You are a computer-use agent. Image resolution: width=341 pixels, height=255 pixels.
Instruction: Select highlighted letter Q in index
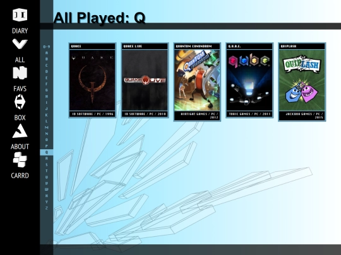[x=47, y=152]
